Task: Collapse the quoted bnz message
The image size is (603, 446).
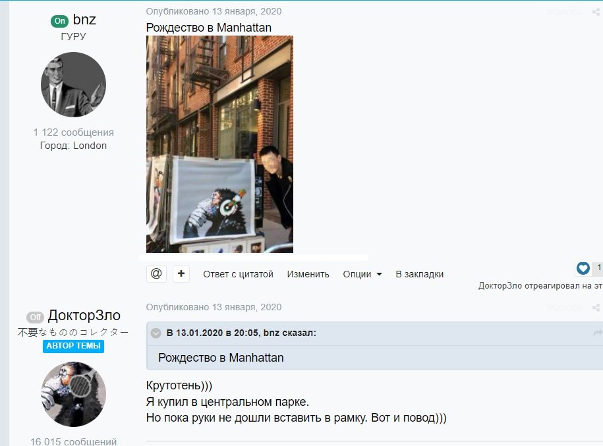Action: (x=156, y=333)
